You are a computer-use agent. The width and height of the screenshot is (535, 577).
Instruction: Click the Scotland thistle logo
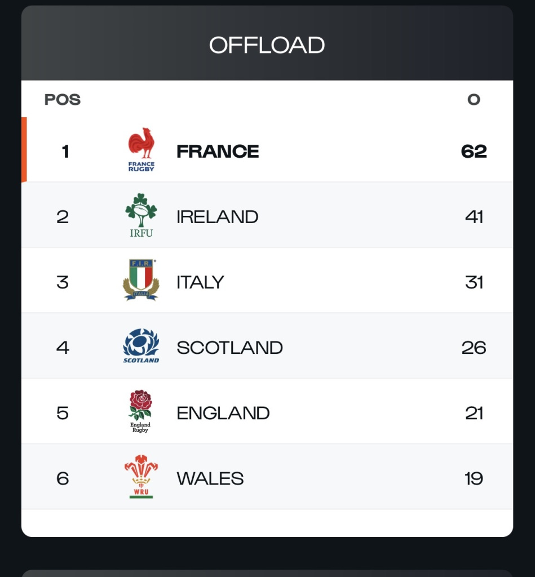[x=141, y=346]
